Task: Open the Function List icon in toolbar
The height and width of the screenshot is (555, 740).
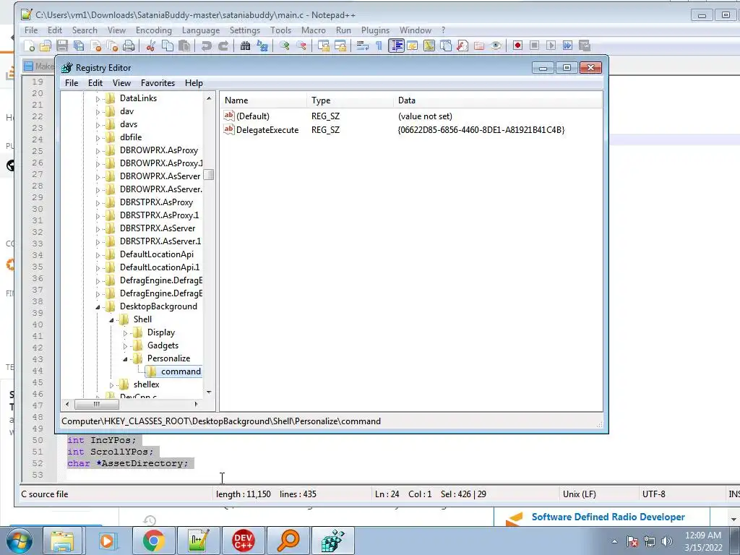Action: click(462, 46)
